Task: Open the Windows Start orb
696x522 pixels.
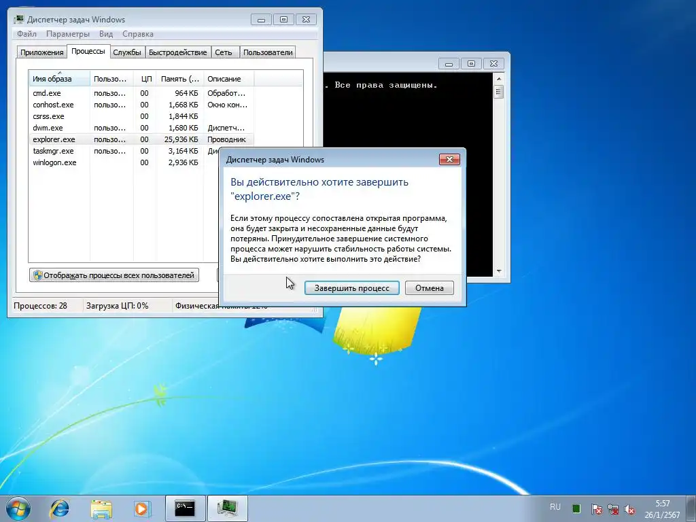Action: point(18,508)
